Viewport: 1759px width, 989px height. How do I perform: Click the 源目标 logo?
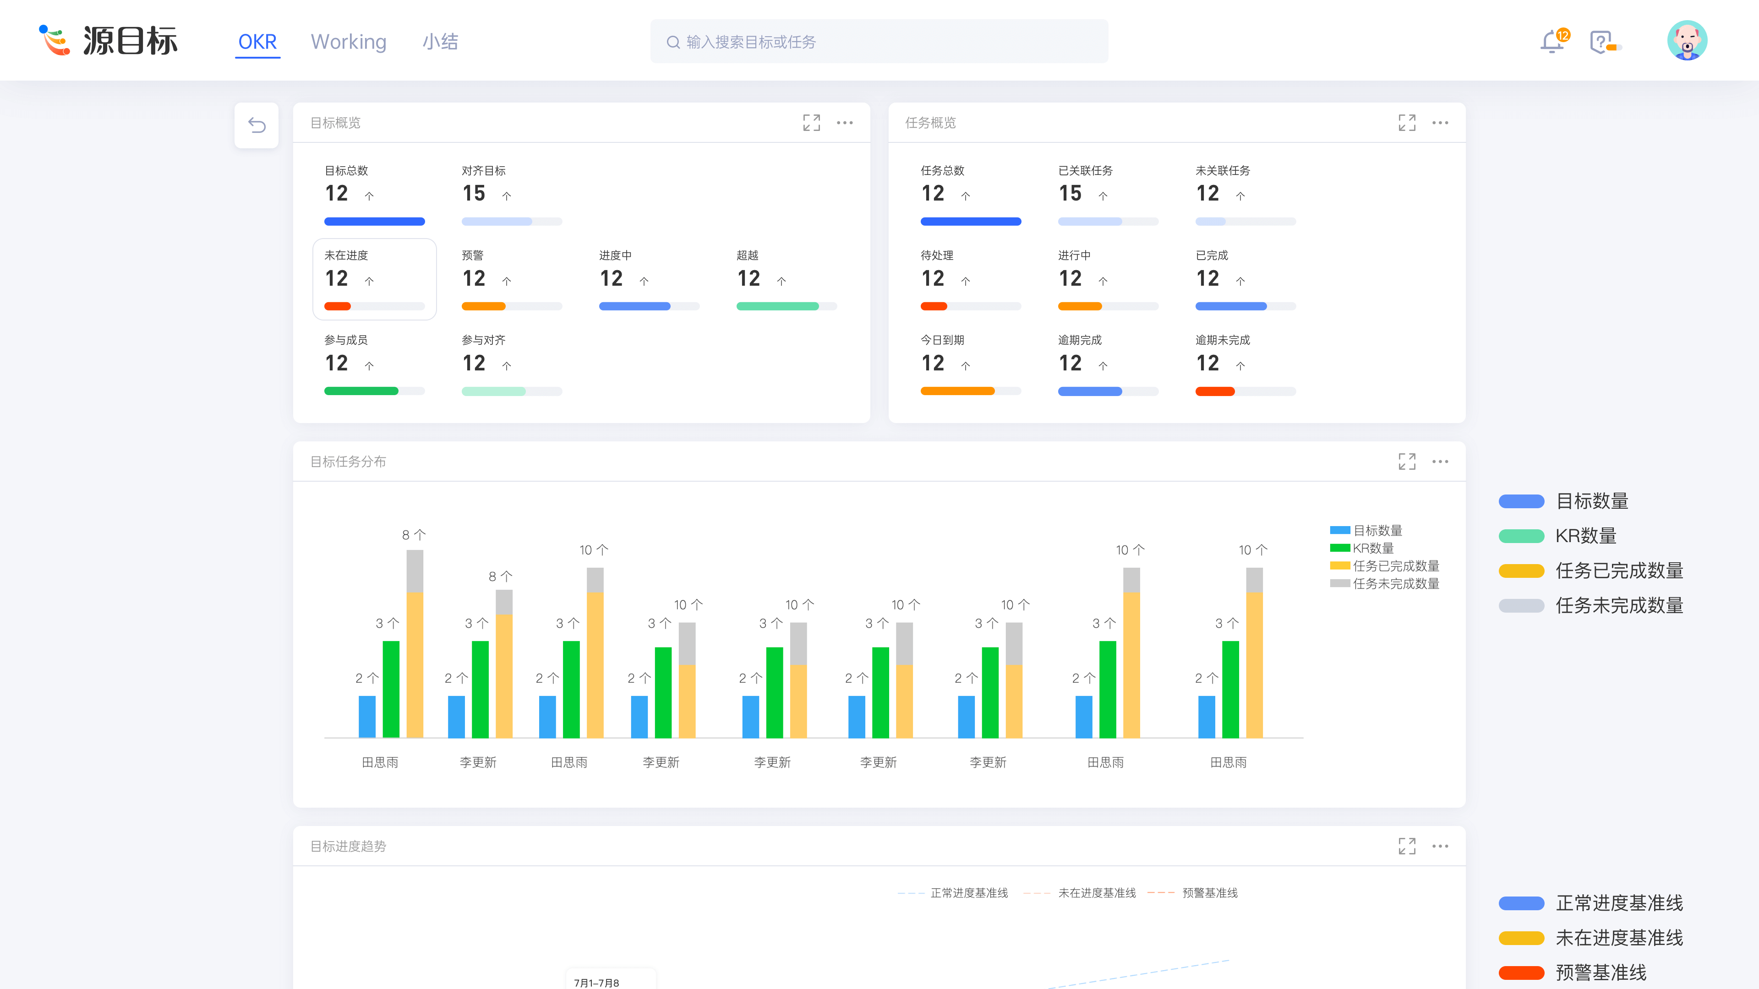point(109,40)
